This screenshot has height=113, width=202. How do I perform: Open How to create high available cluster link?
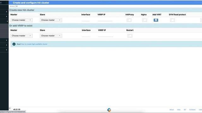click(34, 44)
